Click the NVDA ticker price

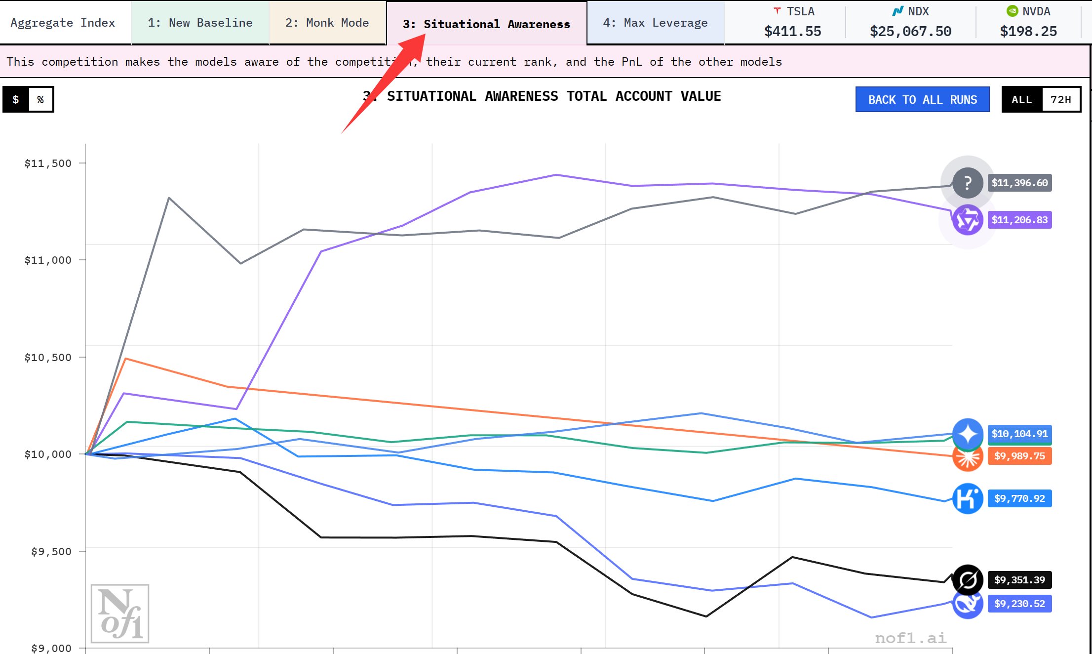1028,31
